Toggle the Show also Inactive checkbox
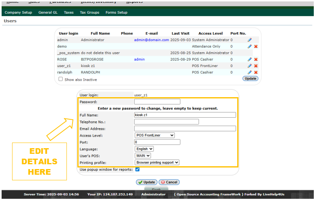This screenshot has width=315, height=200. tap(60, 79)
